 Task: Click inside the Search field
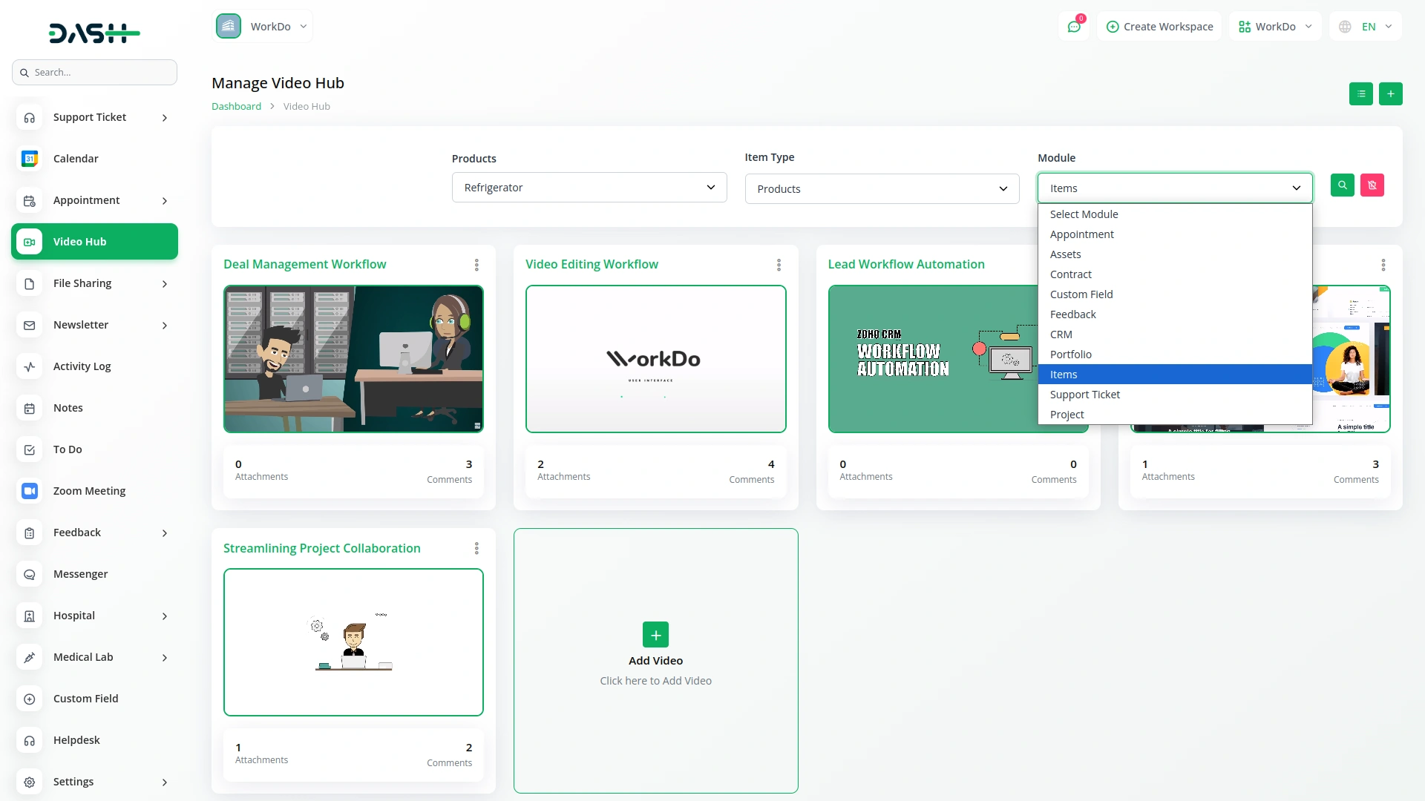[94, 72]
